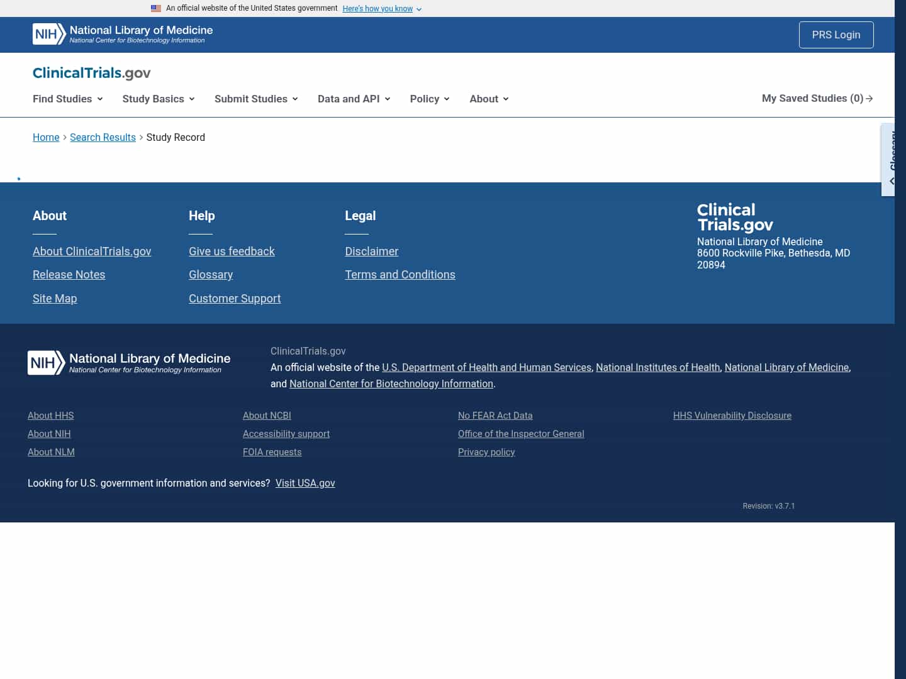Click the Visit USA.gov link
This screenshot has width=906, height=679.
(305, 483)
